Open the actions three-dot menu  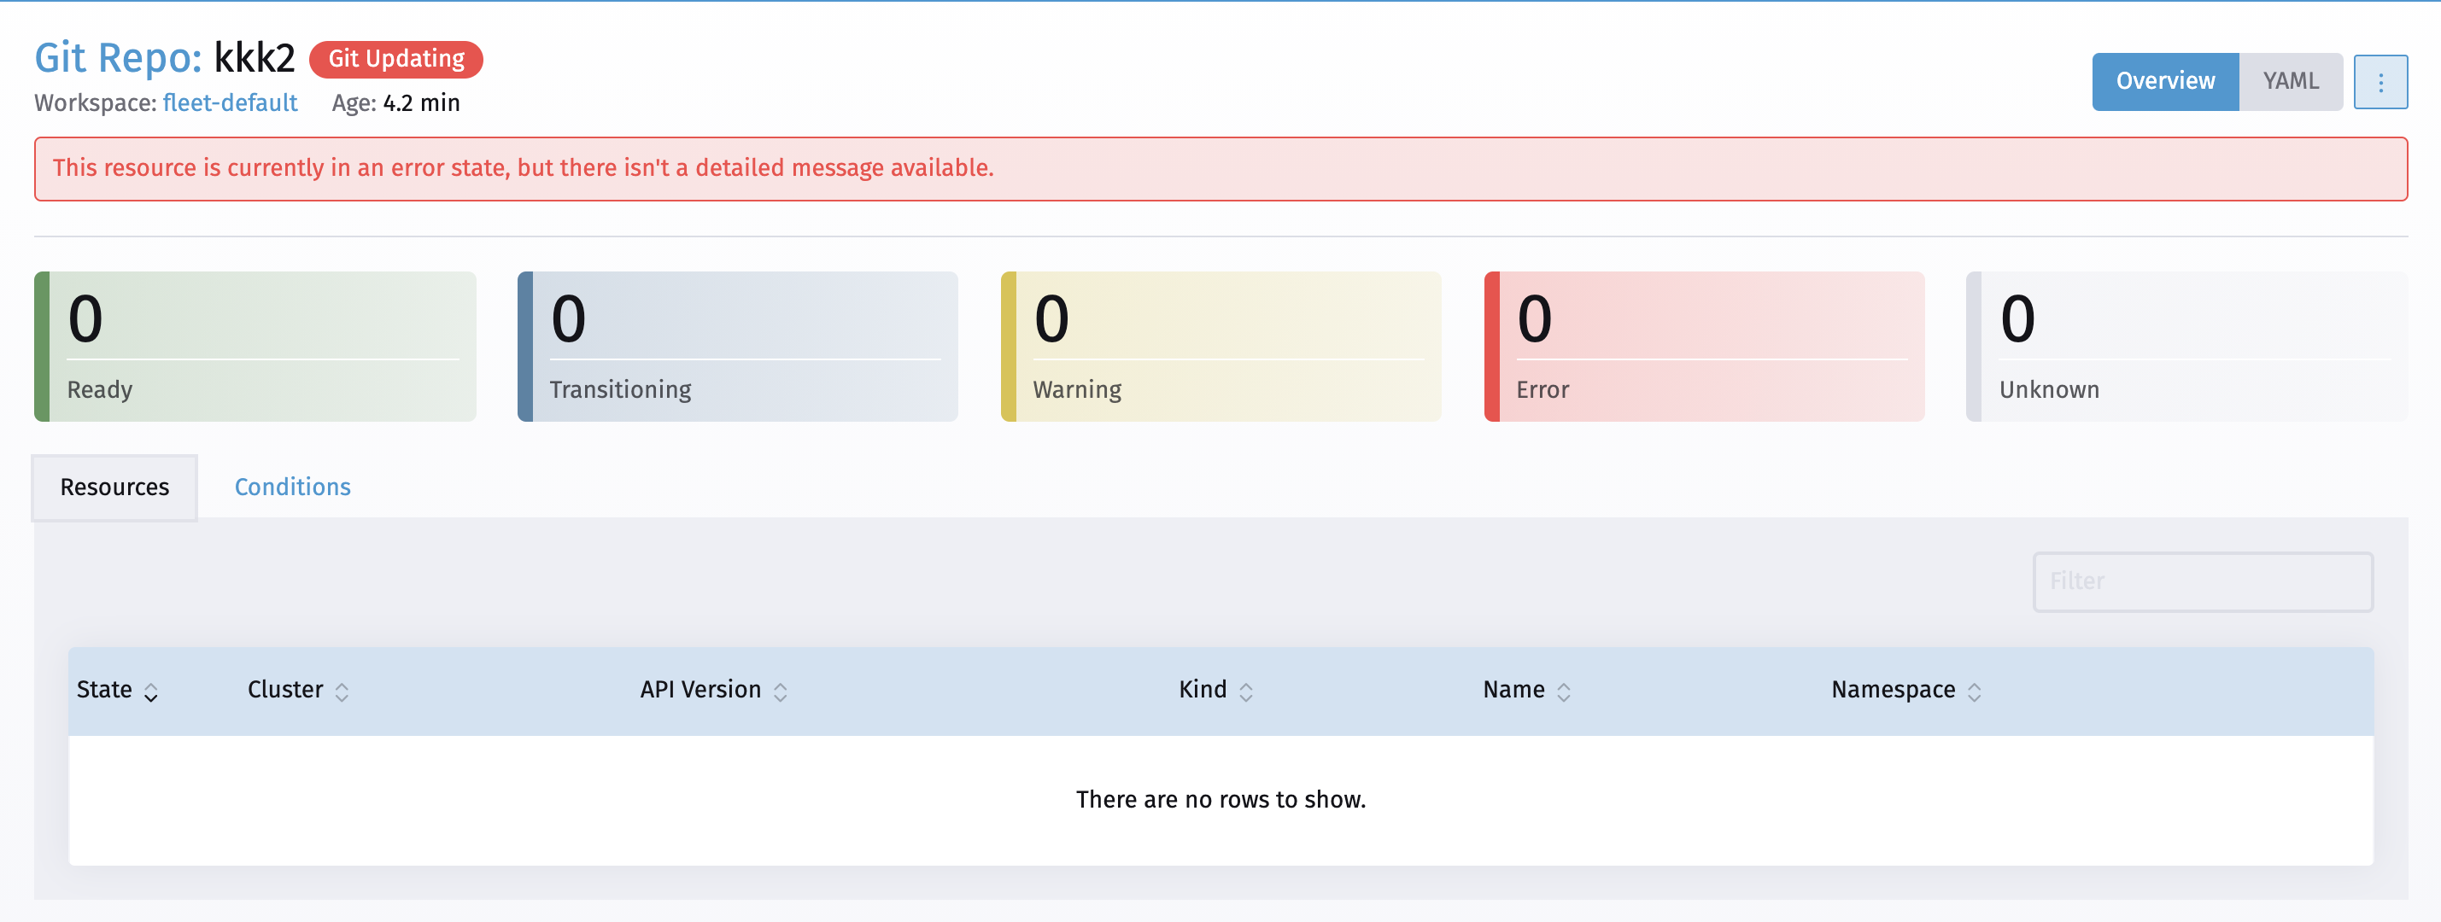click(x=2380, y=81)
